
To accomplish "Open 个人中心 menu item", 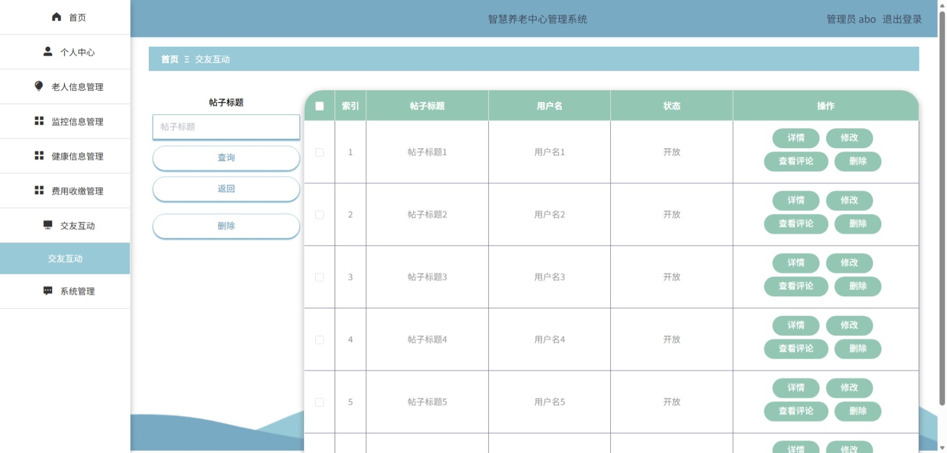I will pos(65,52).
